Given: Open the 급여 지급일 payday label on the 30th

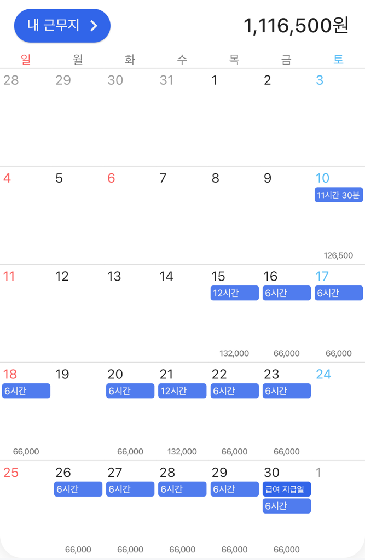Looking at the screenshot, I should [286, 489].
